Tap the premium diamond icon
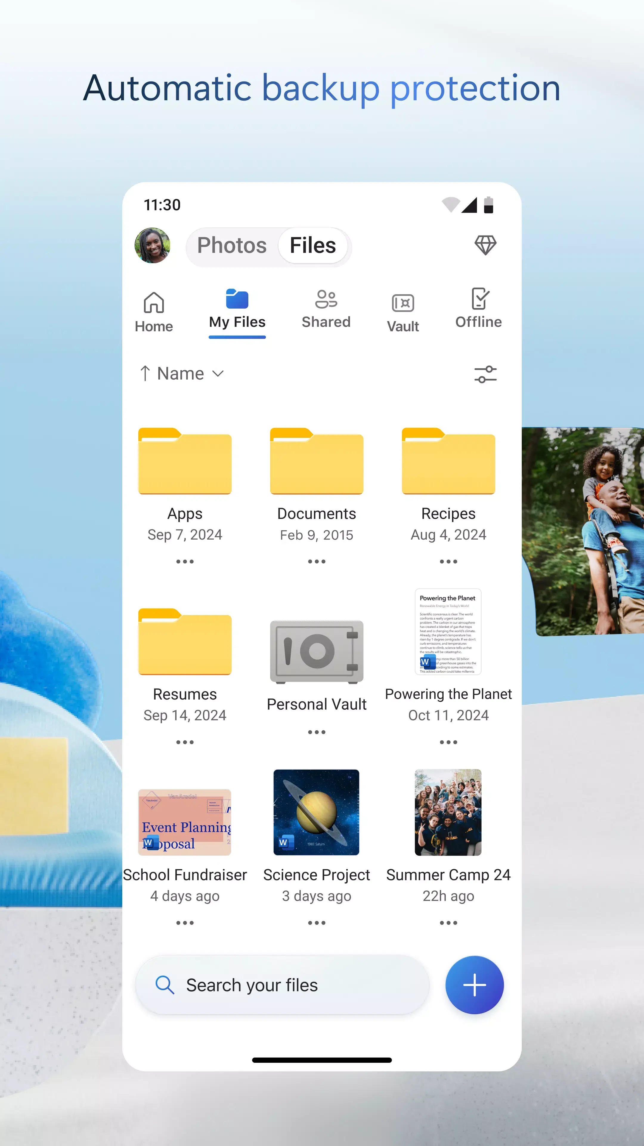 485,245
